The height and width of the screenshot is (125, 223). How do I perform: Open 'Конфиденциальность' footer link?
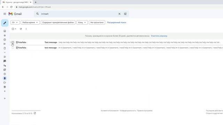click(128, 110)
